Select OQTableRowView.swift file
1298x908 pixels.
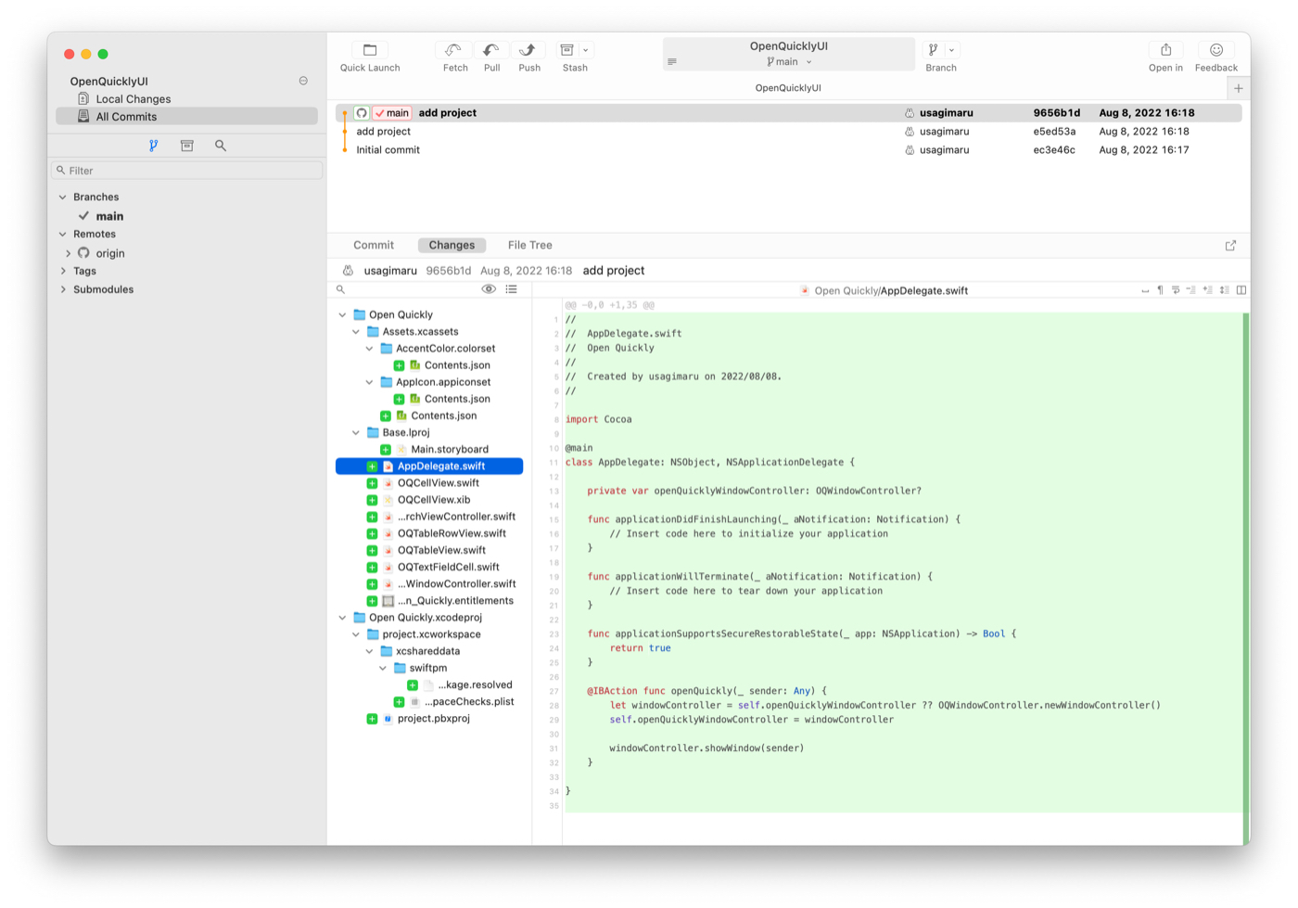[x=452, y=534]
